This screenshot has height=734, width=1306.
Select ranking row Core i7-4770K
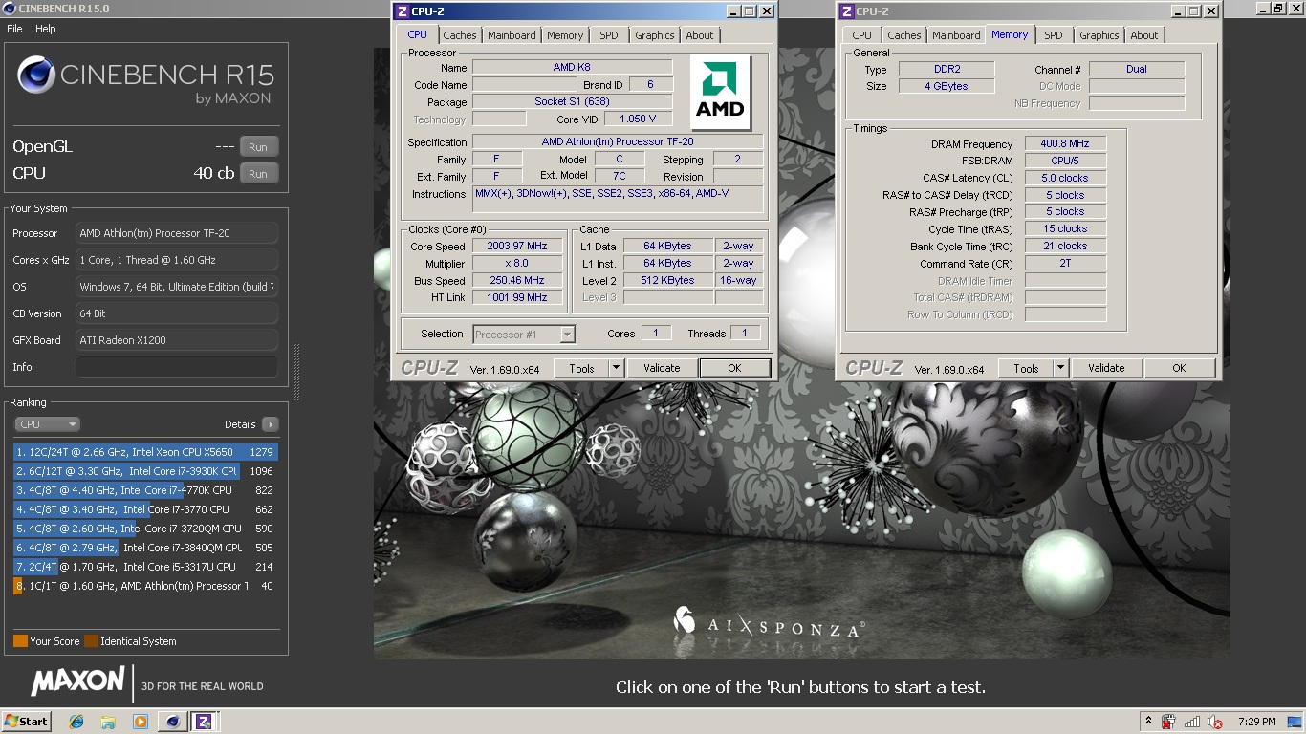click(x=145, y=490)
